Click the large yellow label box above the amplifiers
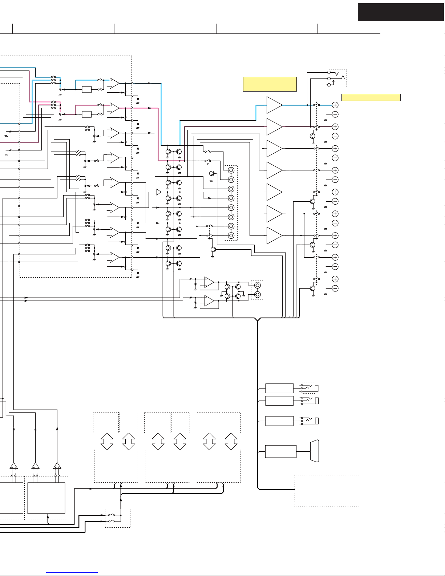 pyautogui.click(x=270, y=84)
